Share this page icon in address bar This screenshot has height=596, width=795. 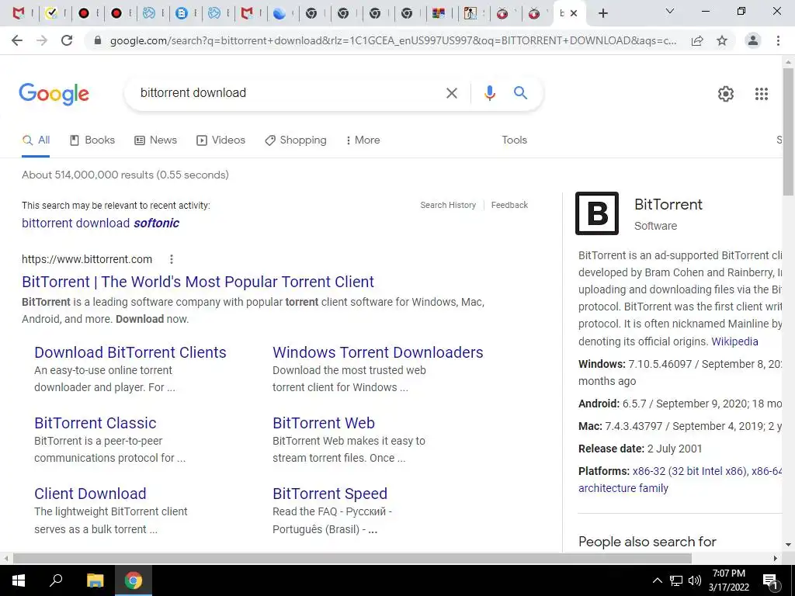point(697,41)
